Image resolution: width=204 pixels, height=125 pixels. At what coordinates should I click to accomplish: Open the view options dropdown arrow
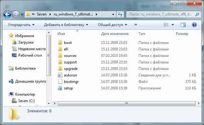pyautogui.click(x=173, y=25)
